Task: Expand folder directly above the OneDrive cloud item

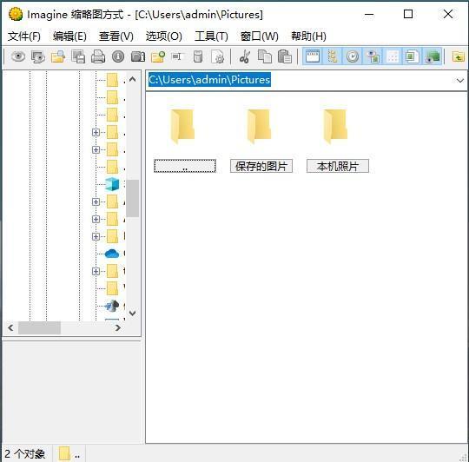Action: tap(96, 236)
